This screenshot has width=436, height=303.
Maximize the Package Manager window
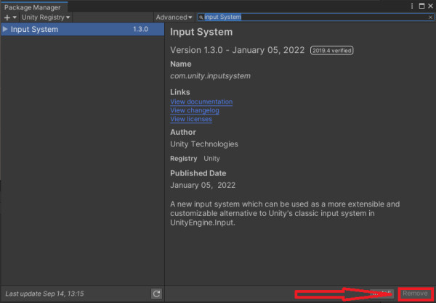click(421, 6)
